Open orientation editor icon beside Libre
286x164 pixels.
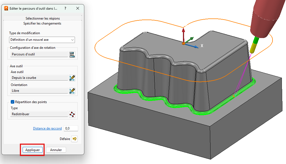point(72,90)
